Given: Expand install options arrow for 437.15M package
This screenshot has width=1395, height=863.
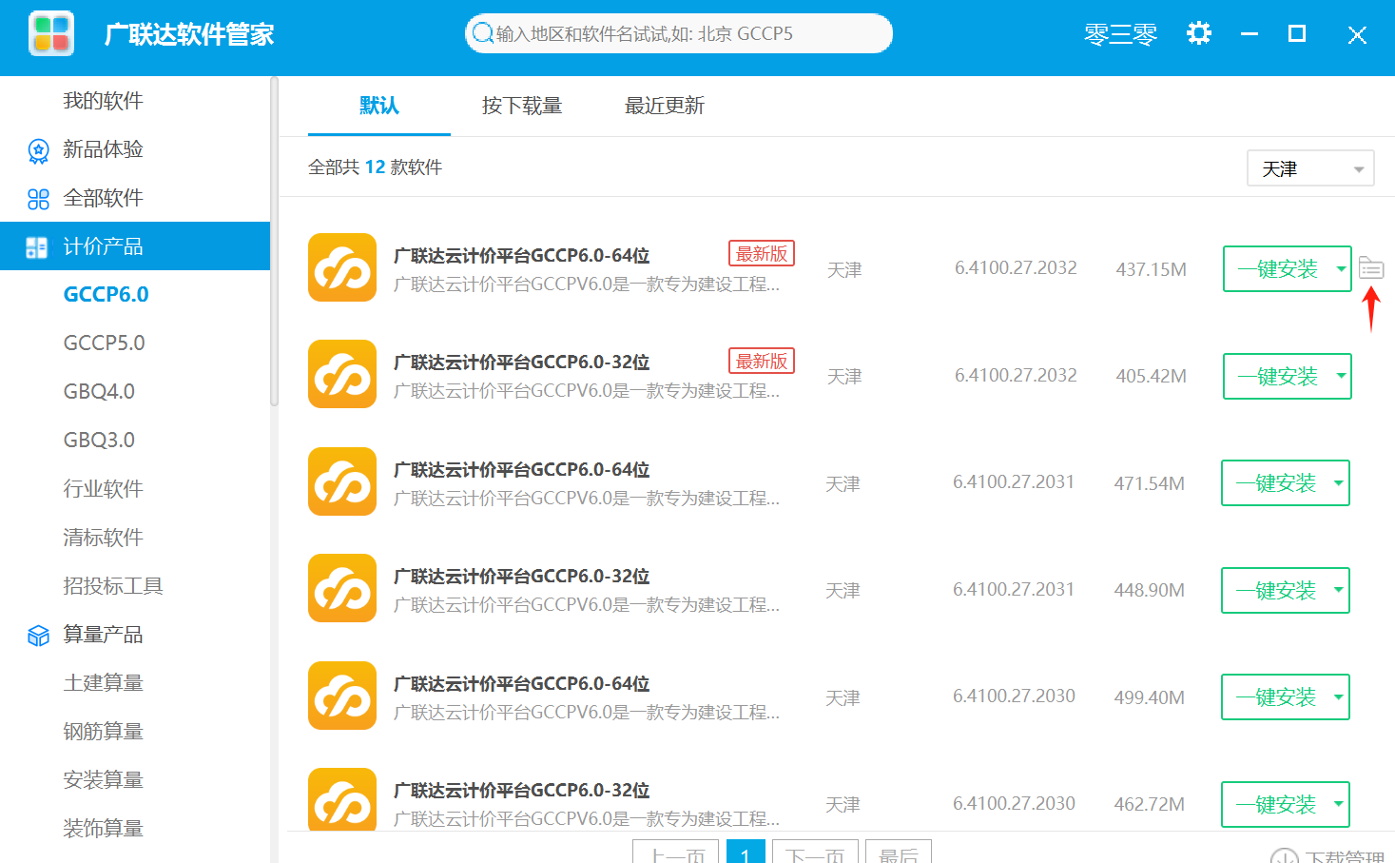Looking at the screenshot, I should (1341, 268).
